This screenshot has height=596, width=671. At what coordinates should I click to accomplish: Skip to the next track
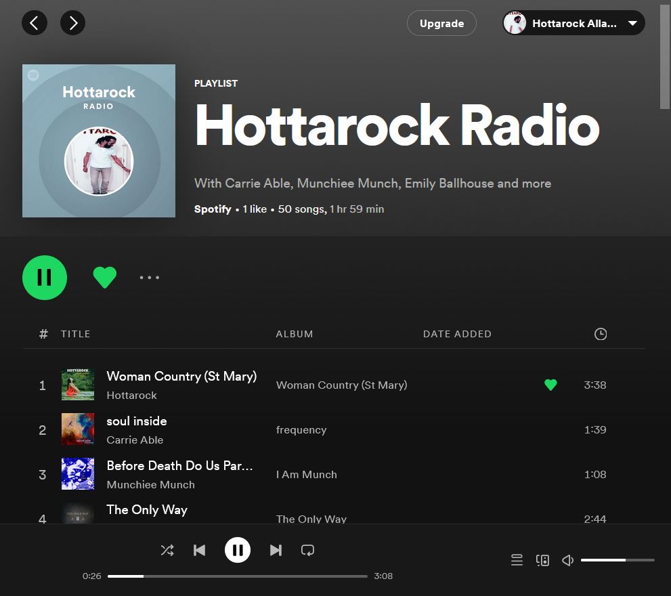(x=276, y=550)
